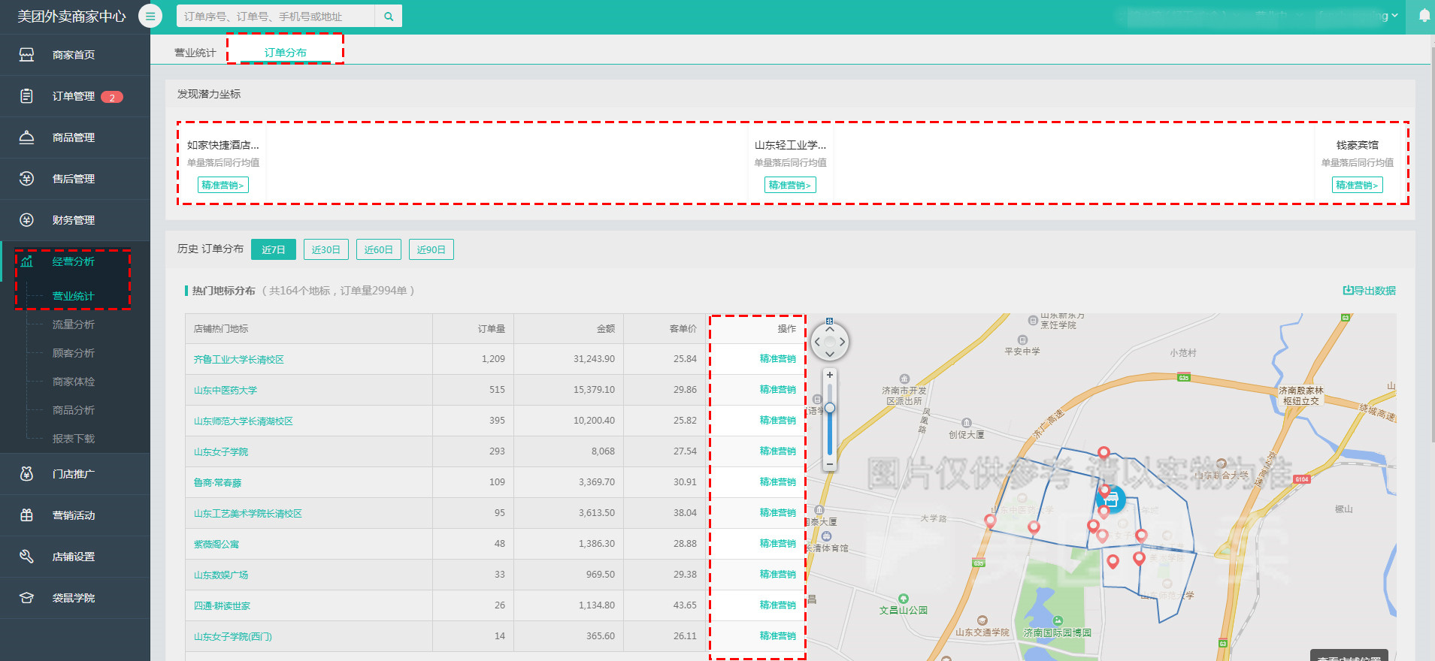Open 山东女子学院 landmark link
The height and width of the screenshot is (661, 1435).
coord(220,452)
